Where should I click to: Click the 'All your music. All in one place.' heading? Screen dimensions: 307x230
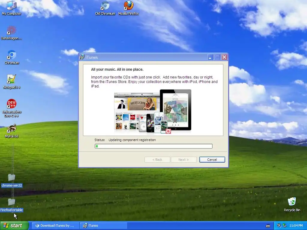click(117, 69)
